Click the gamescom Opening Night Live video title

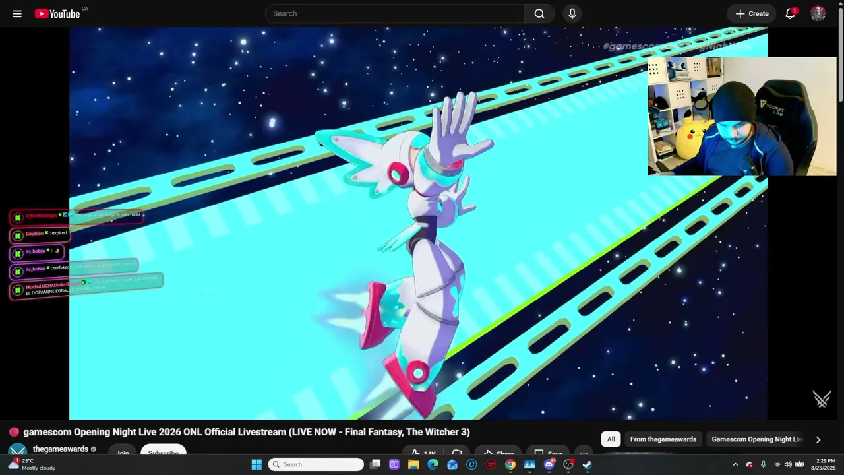point(246,432)
